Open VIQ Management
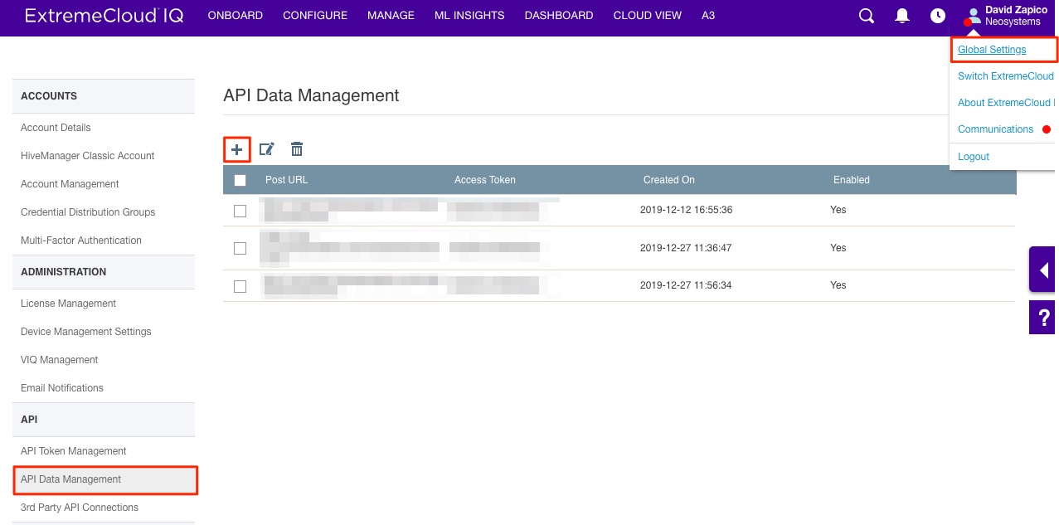The width and height of the screenshot is (1059, 525). point(60,360)
